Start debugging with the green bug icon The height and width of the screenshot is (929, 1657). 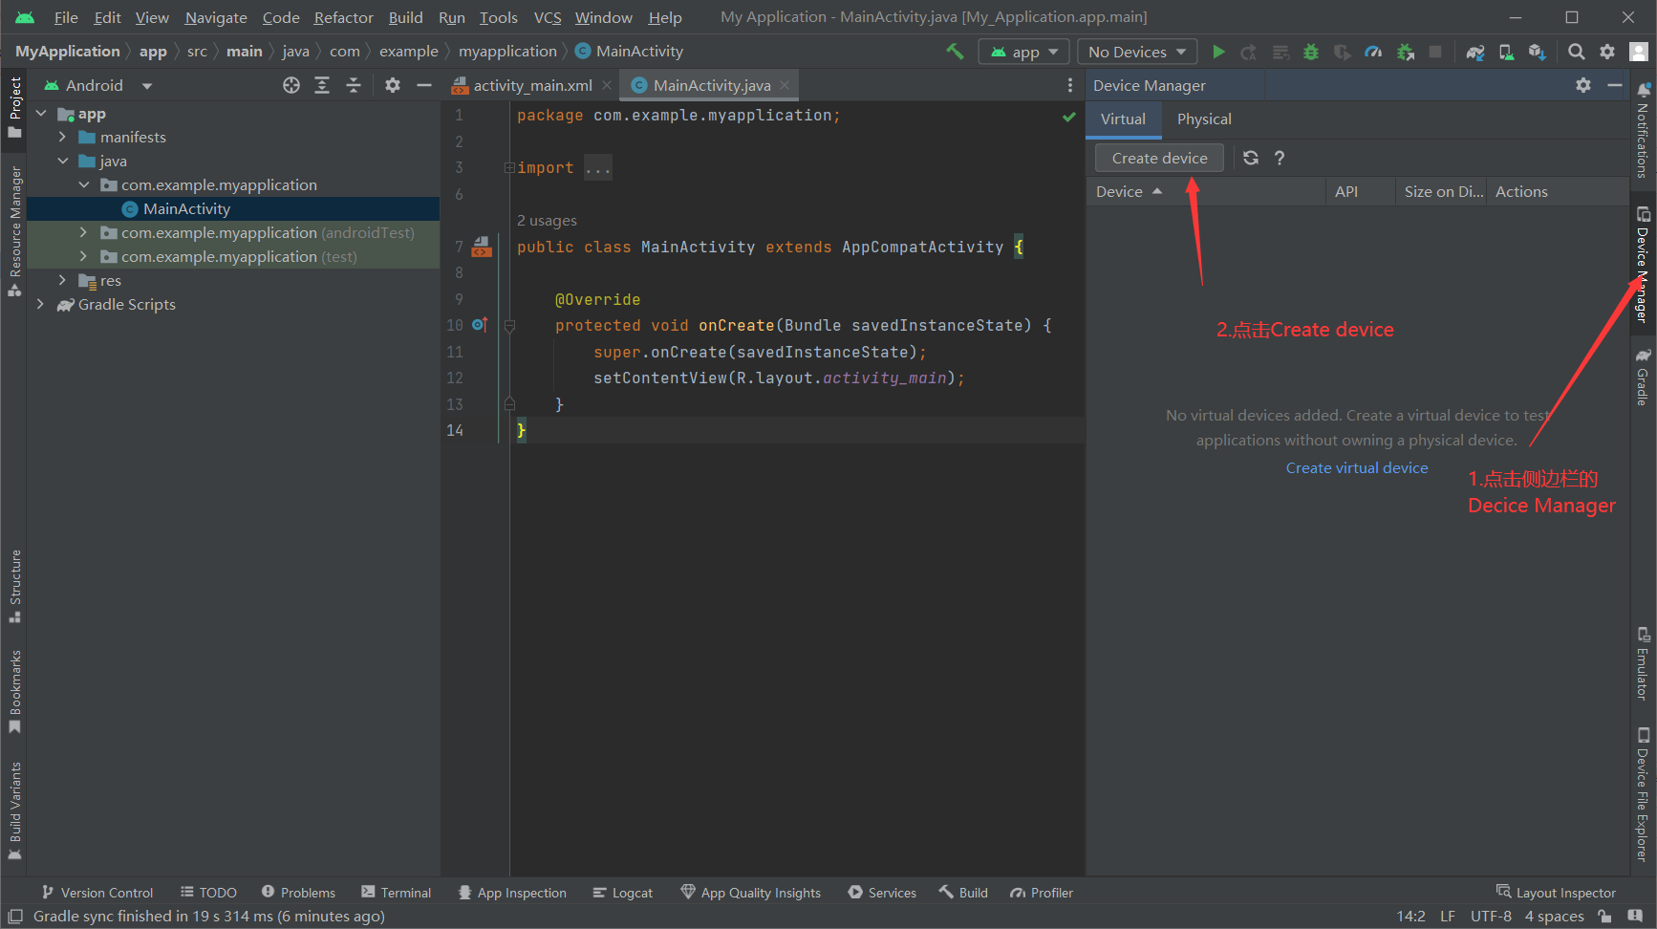click(x=1311, y=52)
